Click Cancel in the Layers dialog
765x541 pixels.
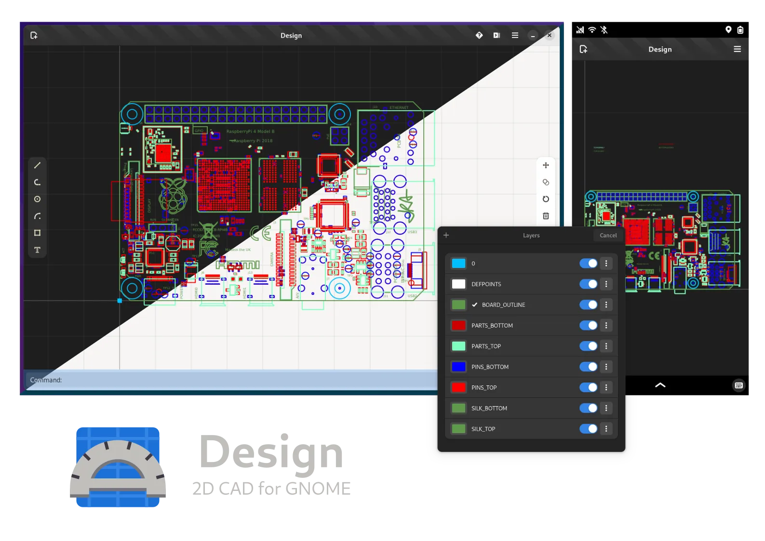click(608, 235)
